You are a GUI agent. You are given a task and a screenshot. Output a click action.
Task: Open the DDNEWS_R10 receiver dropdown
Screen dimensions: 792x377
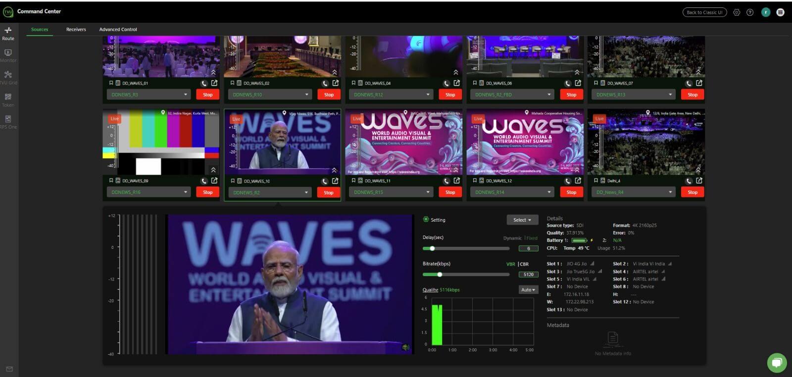click(270, 94)
